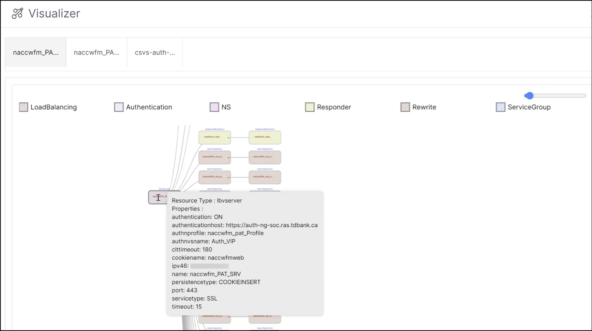Collapse the responderpolicy node with its minus marker
592x331 pixels.
[229, 138]
